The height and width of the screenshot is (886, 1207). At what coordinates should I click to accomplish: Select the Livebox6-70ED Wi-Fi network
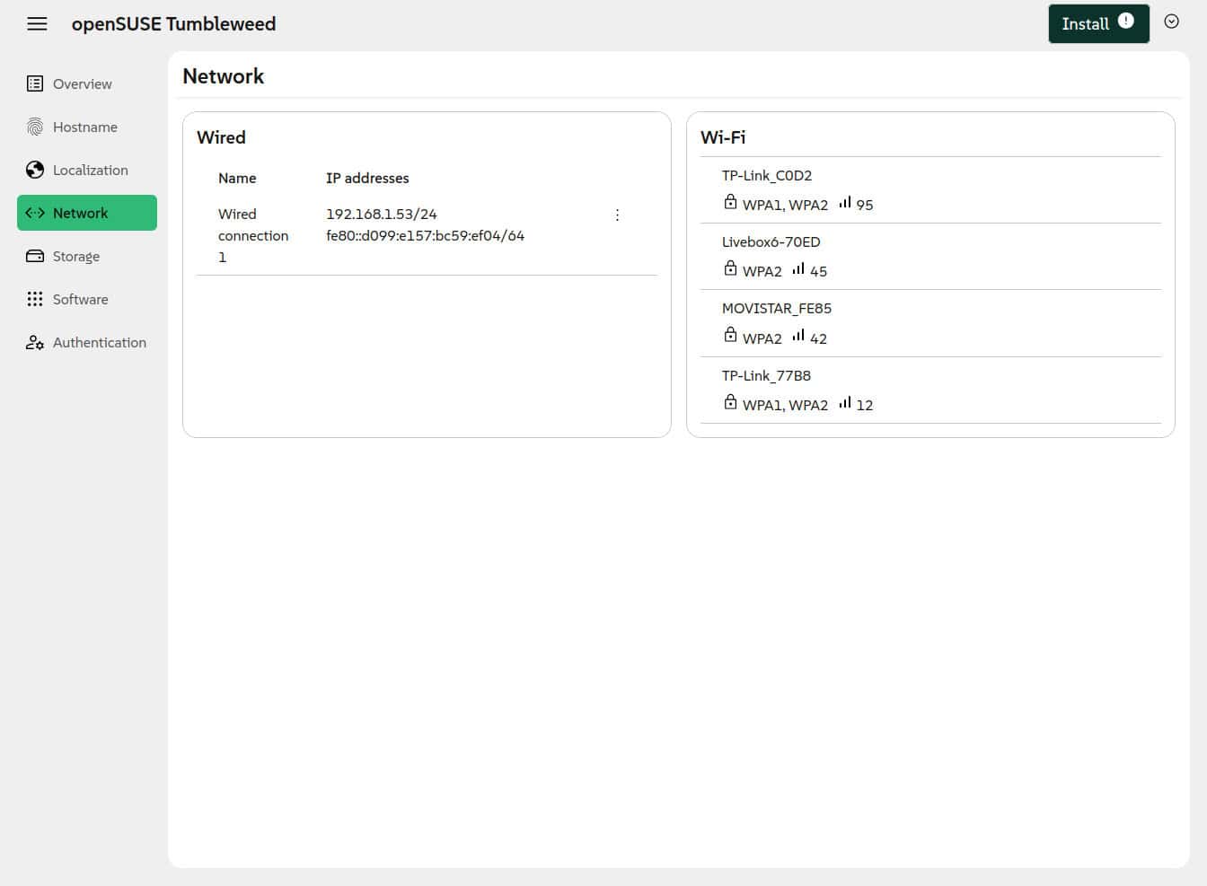pyautogui.click(x=771, y=242)
